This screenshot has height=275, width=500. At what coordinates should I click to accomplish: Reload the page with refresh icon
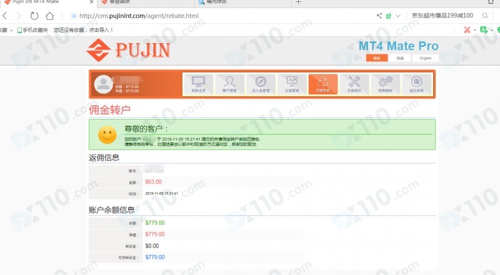click(x=34, y=16)
